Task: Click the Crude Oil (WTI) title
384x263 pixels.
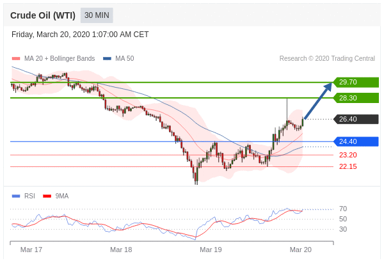Action: [43, 15]
